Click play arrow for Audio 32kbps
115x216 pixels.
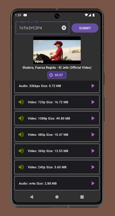pyautogui.click(x=93, y=86)
